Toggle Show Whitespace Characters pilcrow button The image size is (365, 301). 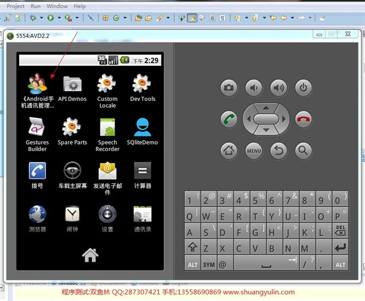coord(222,18)
